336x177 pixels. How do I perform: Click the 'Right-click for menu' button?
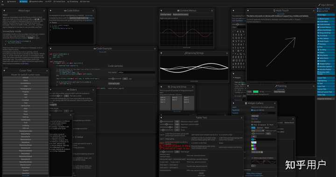click(x=181, y=14)
